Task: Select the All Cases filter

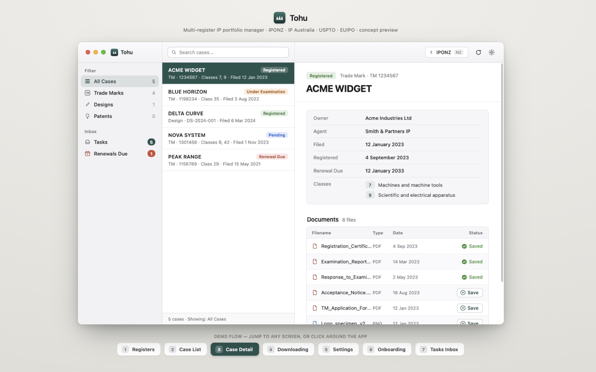Action: [x=120, y=81]
